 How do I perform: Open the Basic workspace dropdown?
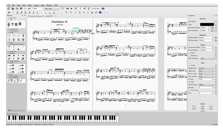(15, 110)
